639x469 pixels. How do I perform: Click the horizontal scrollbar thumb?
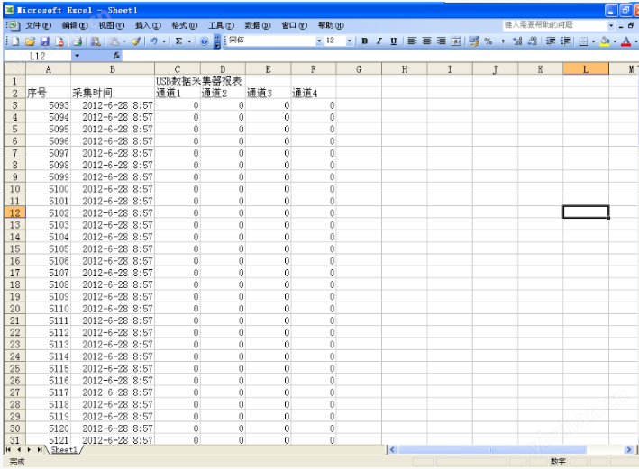click(492, 449)
